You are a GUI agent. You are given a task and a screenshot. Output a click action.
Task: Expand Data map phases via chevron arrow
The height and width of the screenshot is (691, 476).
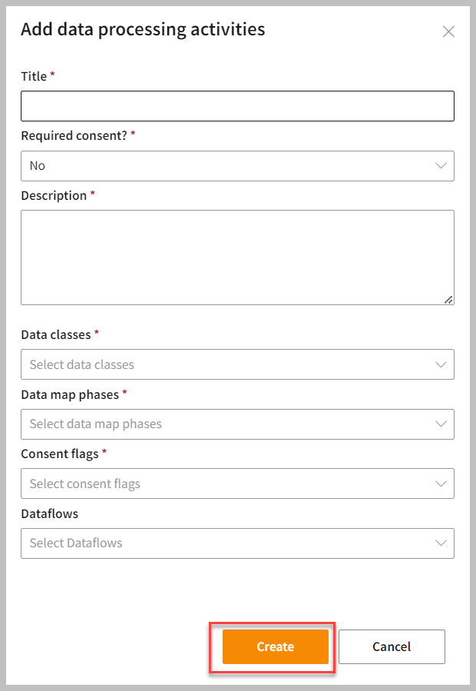tap(441, 424)
